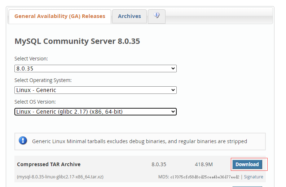Viewport: 286px width, 187px height.
Task: Click the Select OS Version label
Action: 35,102
